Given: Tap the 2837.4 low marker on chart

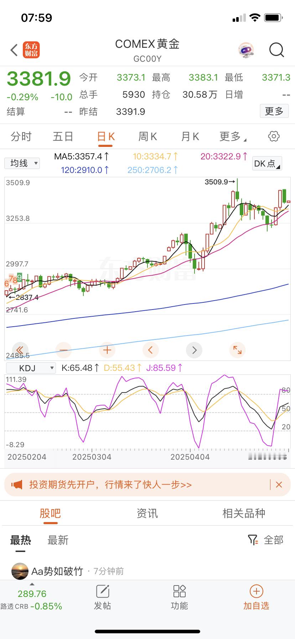Looking at the screenshot, I should [24, 297].
